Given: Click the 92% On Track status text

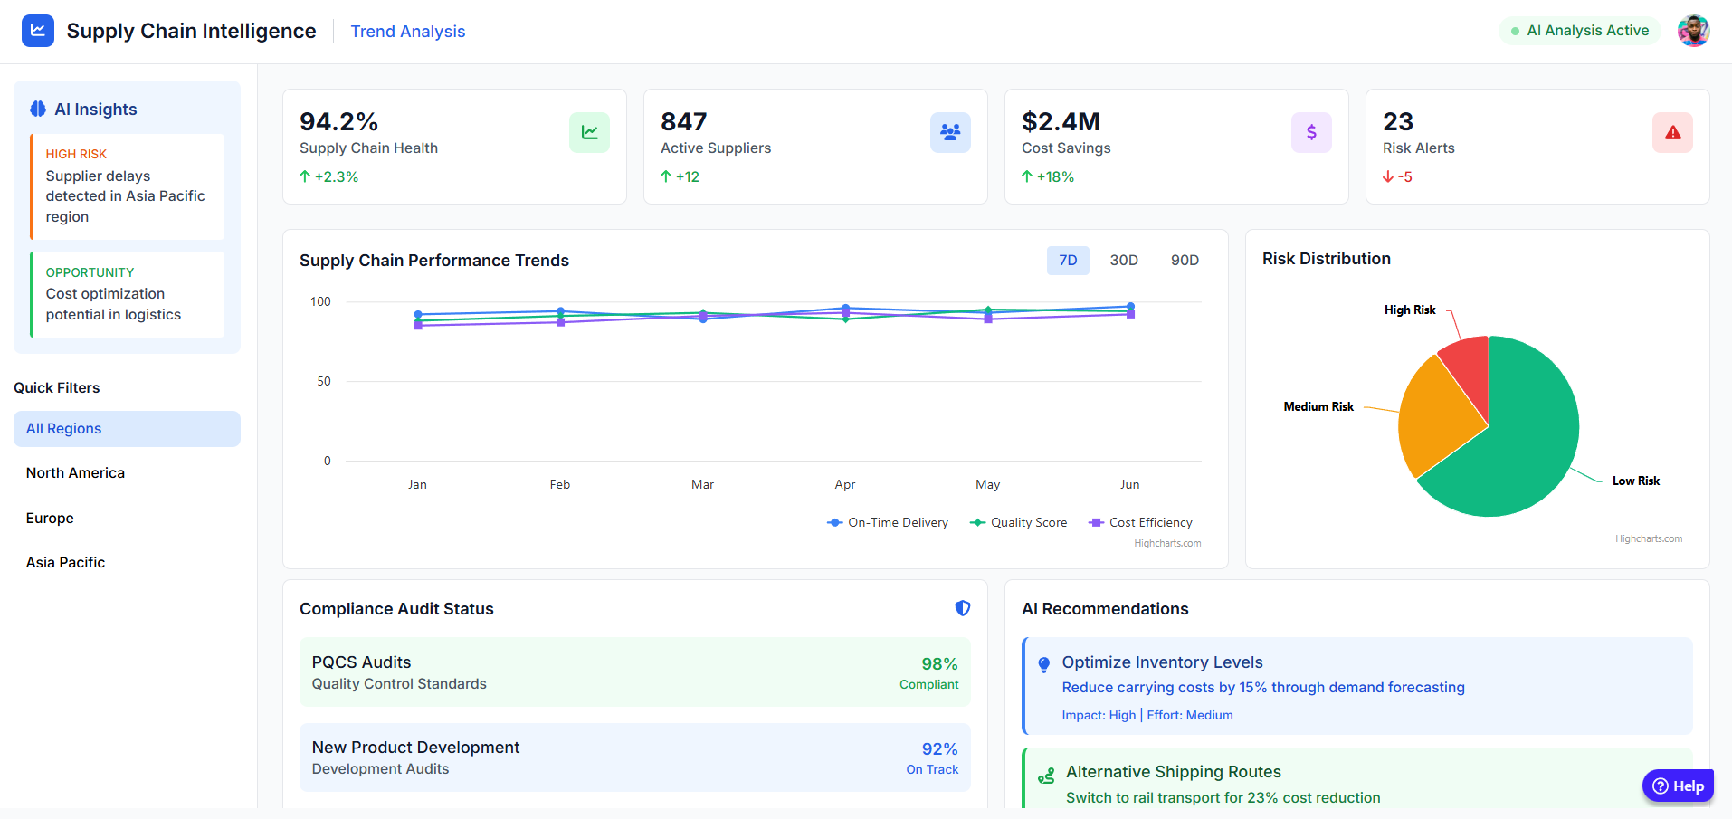Looking at the screenshot, I should pyautogui.click(x=932, y=758).
